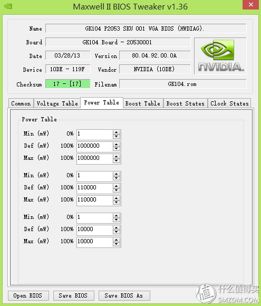The height and width of the screenshot is (306, 261).
Task: Increase first Min (mW) value with up arrow
Action: pyautogui.click(x=116, y=132)
